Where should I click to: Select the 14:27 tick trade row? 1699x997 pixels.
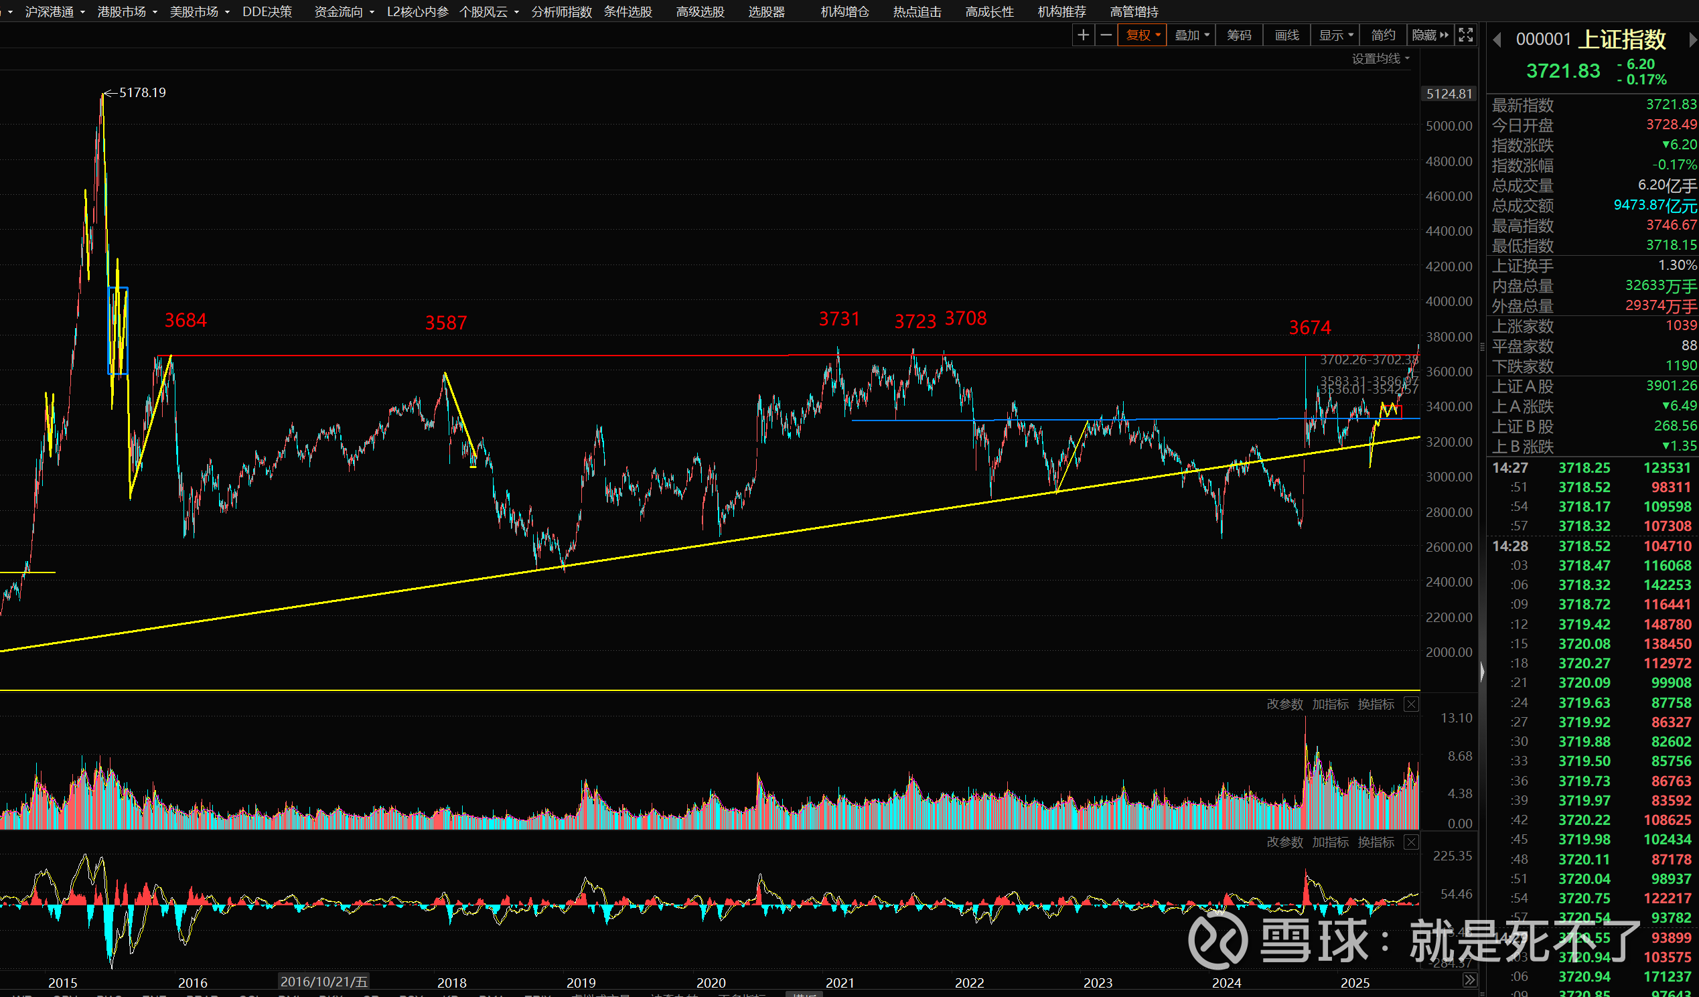1594,467
